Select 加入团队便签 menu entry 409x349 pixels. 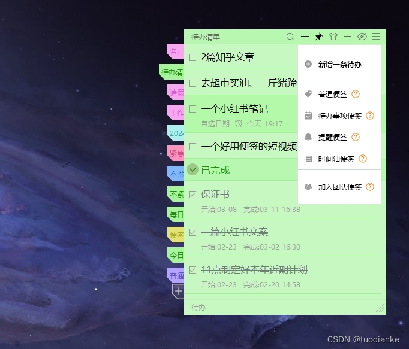coord(339,187)
